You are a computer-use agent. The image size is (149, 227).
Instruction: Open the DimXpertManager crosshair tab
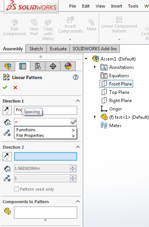pos(53,66)
